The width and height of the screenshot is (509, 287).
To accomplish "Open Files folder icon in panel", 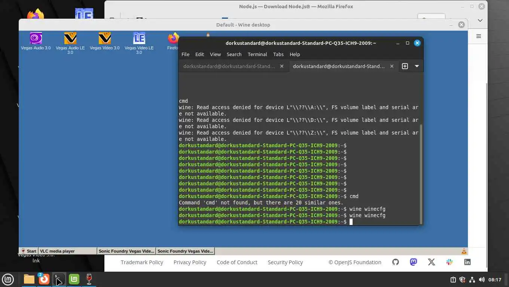I will point(29,279).
